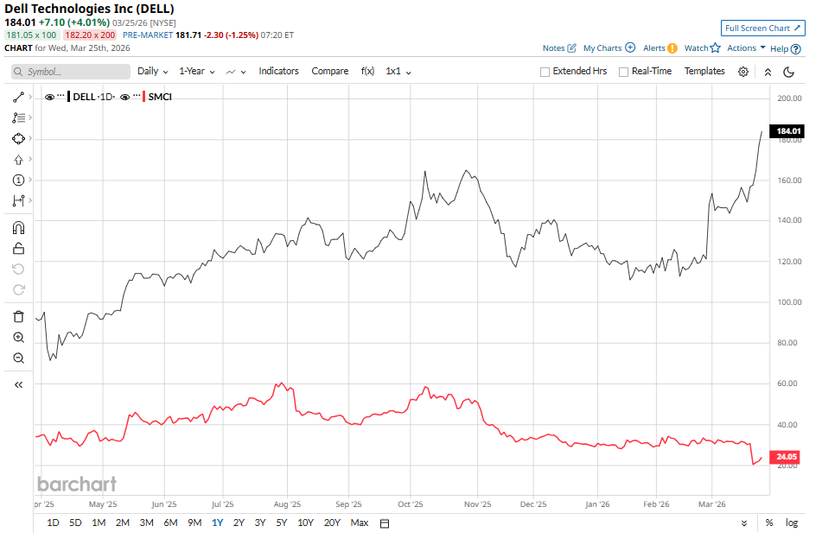Enable the magnet snap tool
The height and width of the screenshot is (545, 822).
[18, 228]
